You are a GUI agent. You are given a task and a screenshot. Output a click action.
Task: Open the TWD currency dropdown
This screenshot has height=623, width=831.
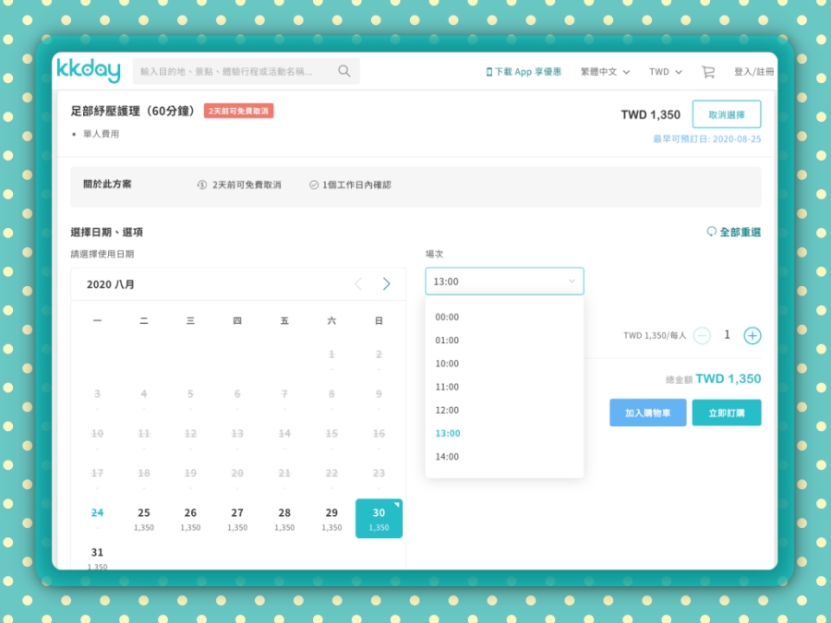tap(665, 72)
